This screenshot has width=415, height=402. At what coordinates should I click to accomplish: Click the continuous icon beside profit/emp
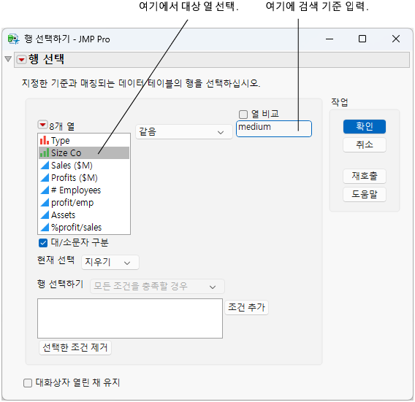pos(45,202)
